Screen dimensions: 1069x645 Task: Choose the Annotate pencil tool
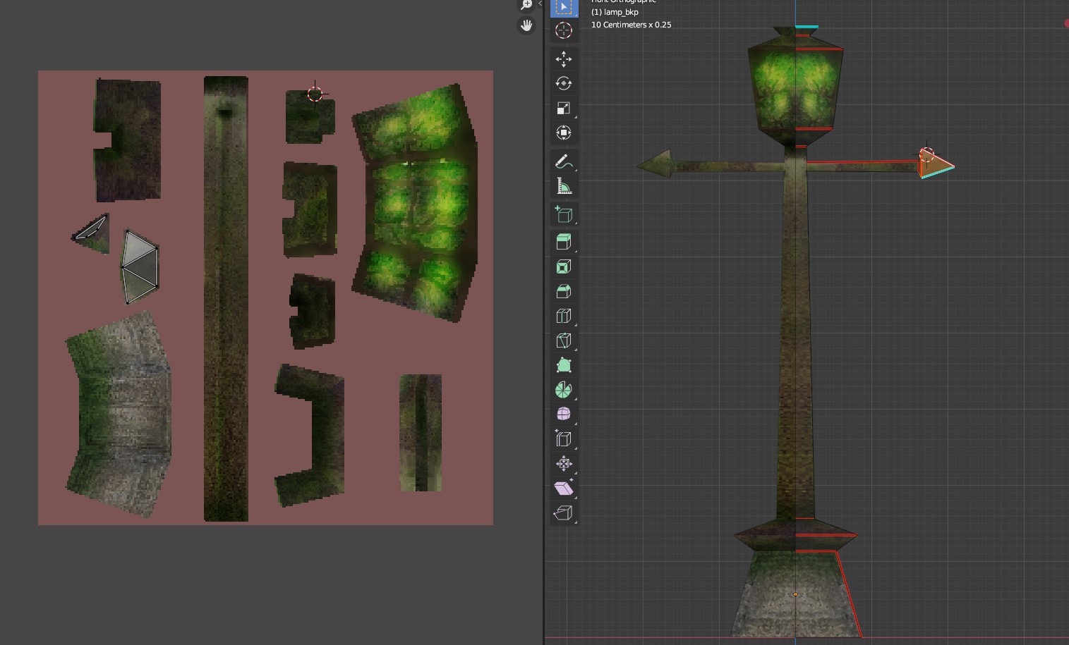tap(563, 161)
